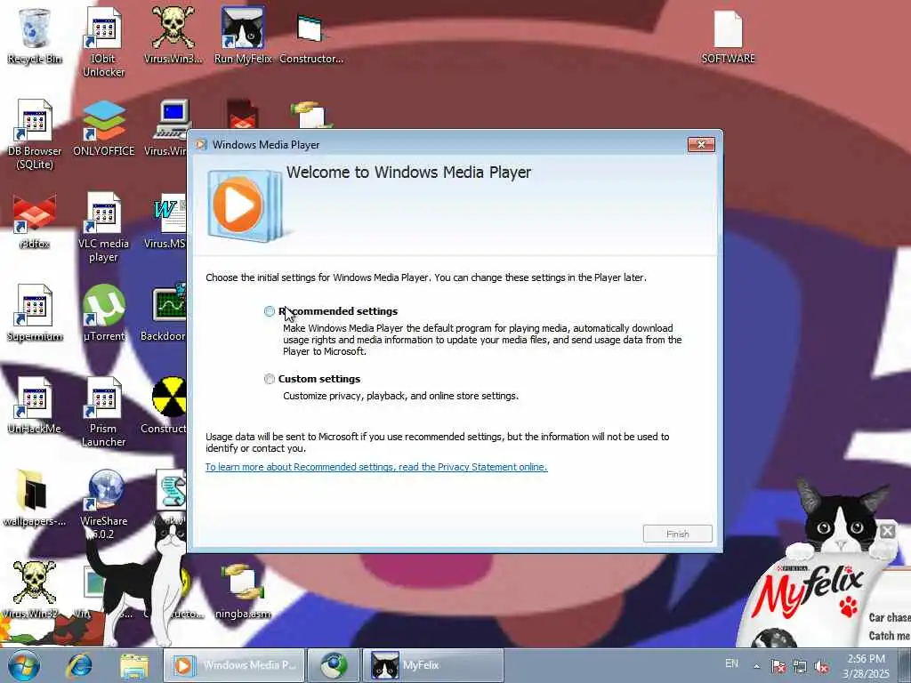Select the ningba.asm file icon
This screenshot has height=683, width=911.
coord(243,591)
